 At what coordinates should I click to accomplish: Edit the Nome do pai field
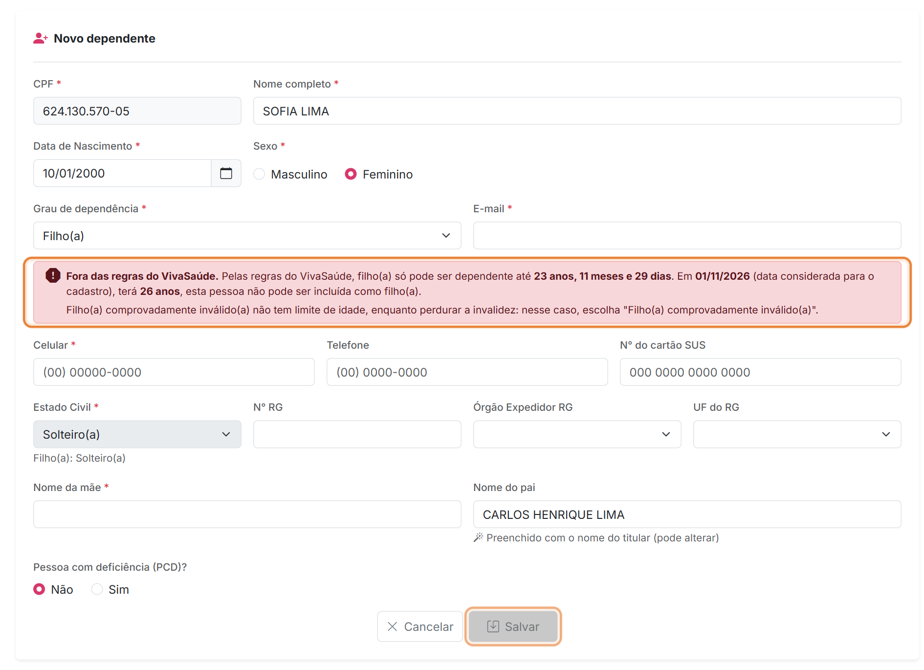[687, 514]
